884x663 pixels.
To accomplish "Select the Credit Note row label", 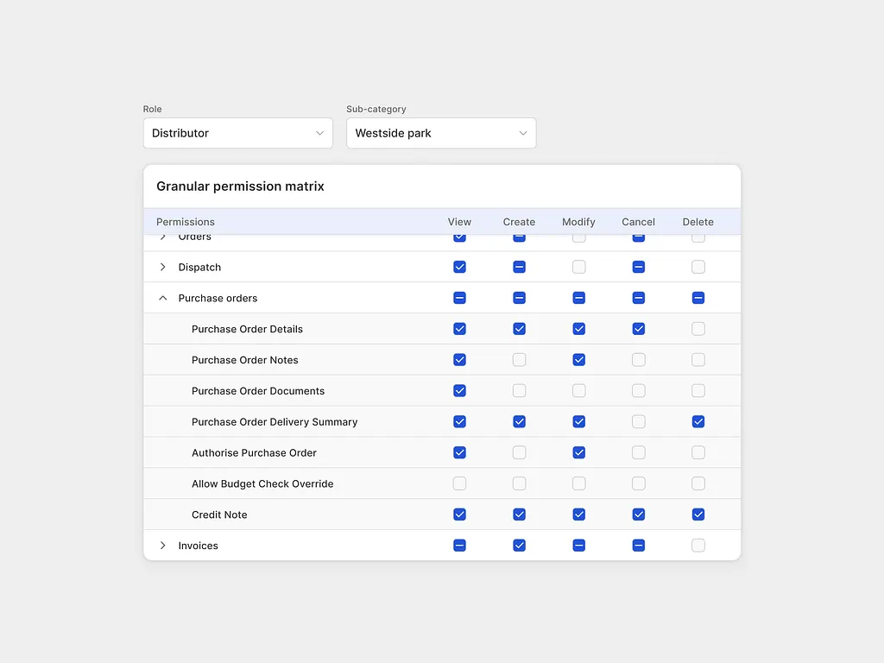I will pos(219,515).
